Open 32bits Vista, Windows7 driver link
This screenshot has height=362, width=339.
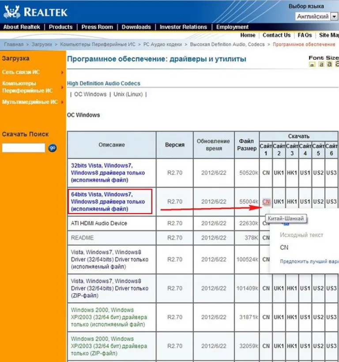(x=108, y=173)
